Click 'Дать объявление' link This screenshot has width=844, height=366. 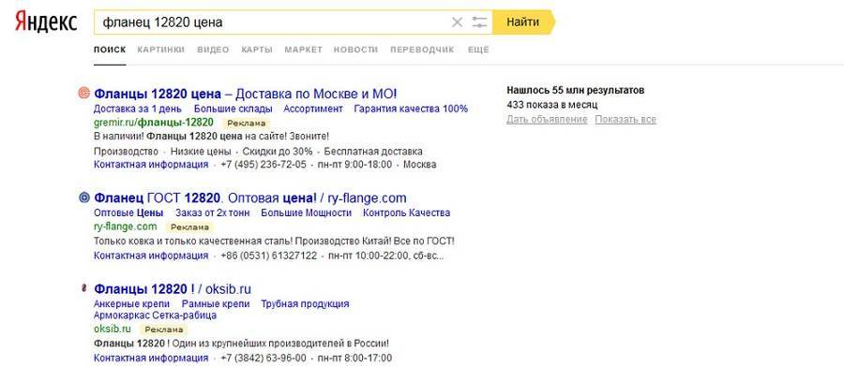(x=547, y=119)
